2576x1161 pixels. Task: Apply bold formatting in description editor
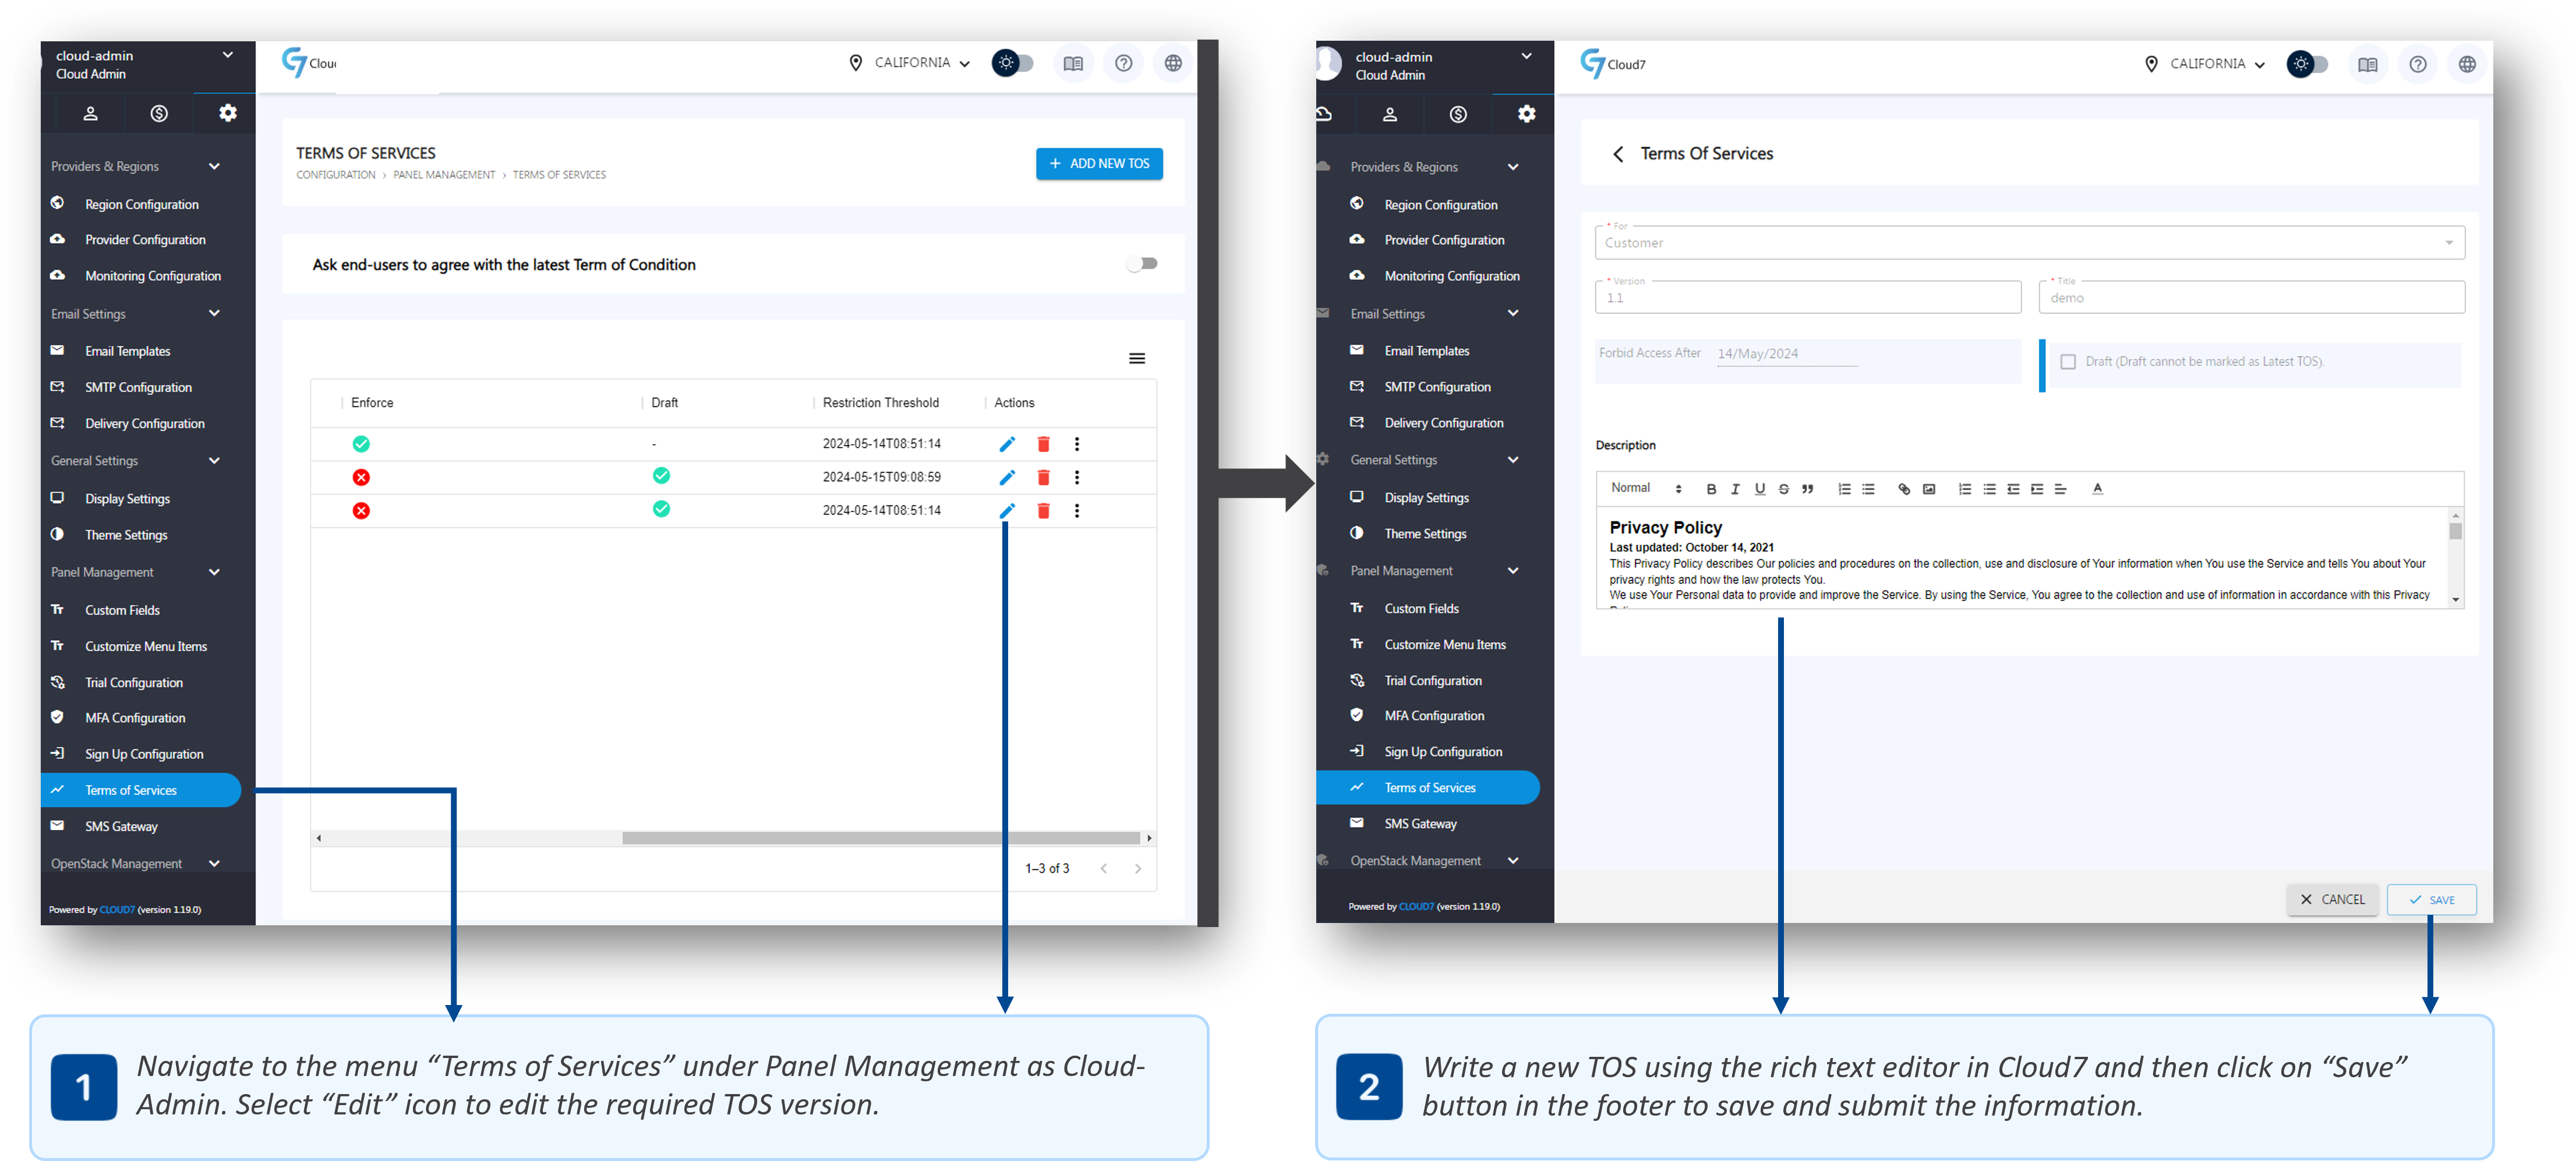1711,489
